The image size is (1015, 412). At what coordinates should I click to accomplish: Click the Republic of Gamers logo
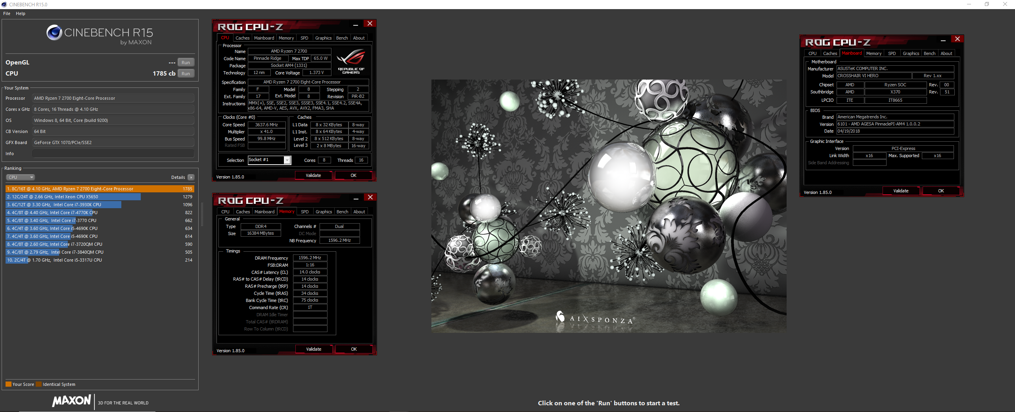(351, 61)
